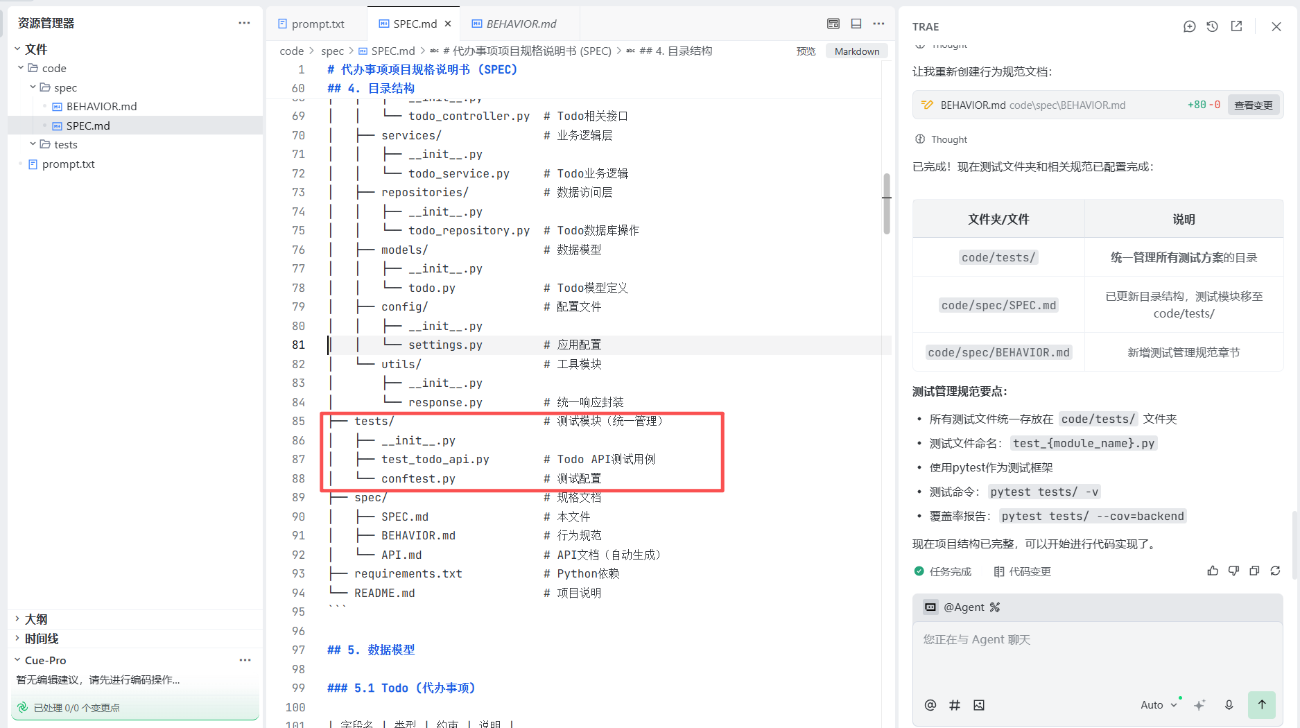Click breadcrumb item code
Image resolution: width=1300 pixels, height=728 pixels.
(291, 51)
